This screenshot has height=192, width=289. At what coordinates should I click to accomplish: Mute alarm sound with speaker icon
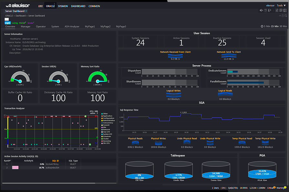pos(261,10)
